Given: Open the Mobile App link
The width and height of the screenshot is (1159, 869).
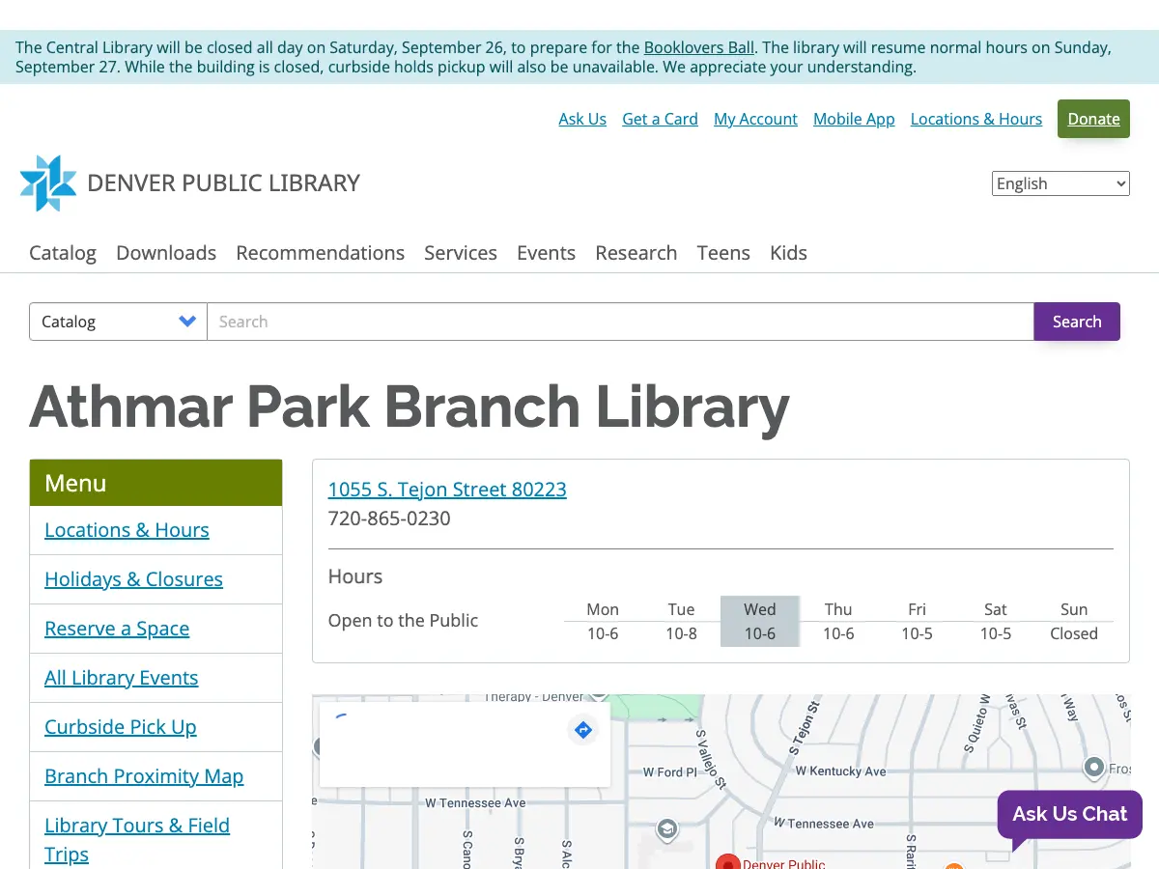Looking at the screenshot, I should tap(854, 119).
